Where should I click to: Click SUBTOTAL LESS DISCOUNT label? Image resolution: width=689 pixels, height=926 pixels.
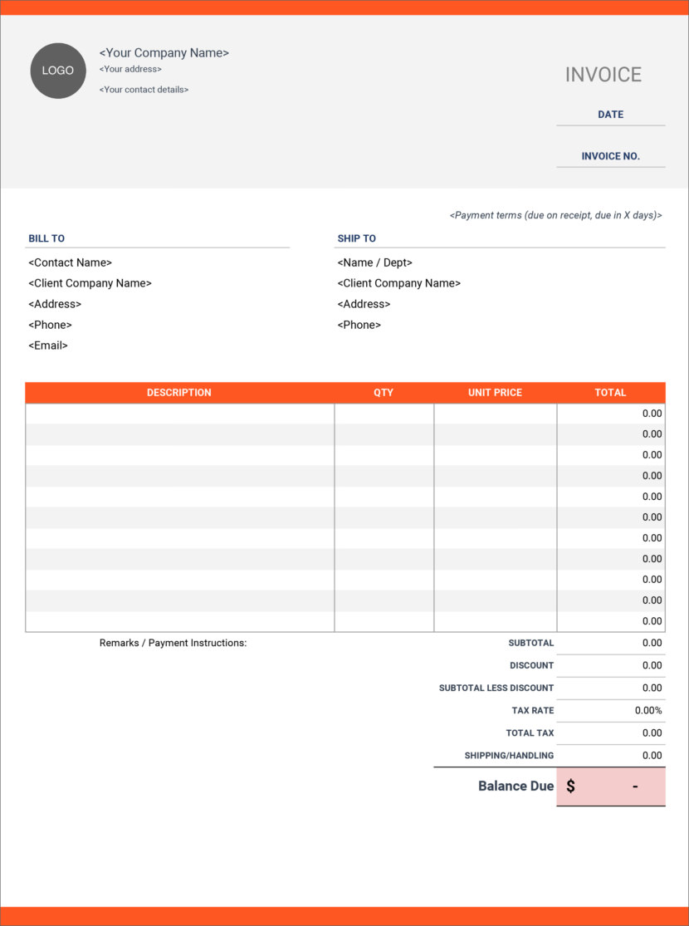pyautogui.click(x=496, y=688)
